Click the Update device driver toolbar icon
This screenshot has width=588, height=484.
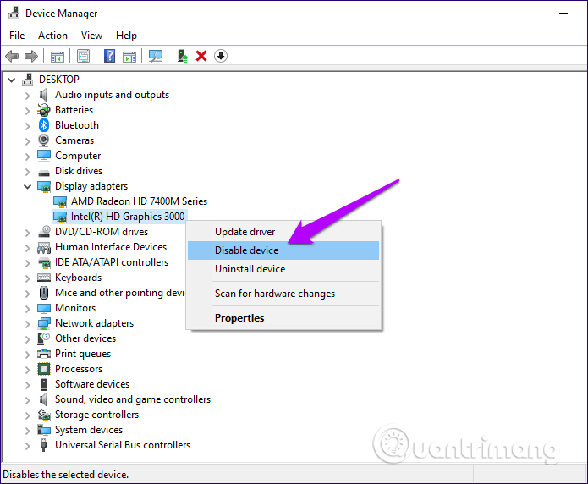click(183, 57)
